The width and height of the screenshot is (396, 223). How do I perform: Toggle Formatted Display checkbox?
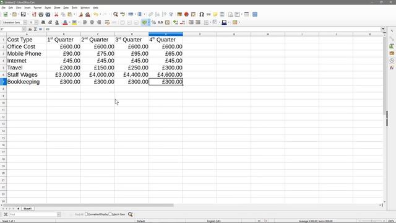click(87, 214)
